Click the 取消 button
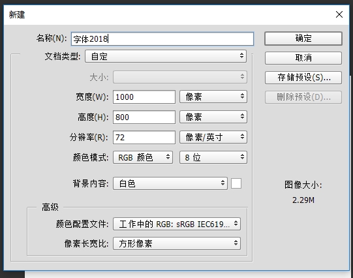Viewport: 353px width, 278px height. click(303, 58)
